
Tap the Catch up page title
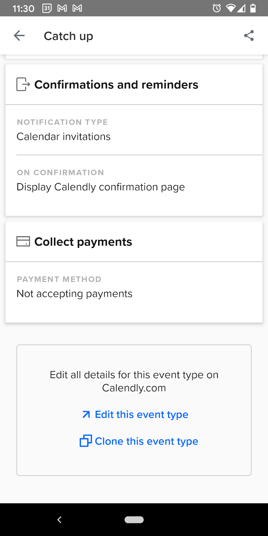[x=68, y=36]
